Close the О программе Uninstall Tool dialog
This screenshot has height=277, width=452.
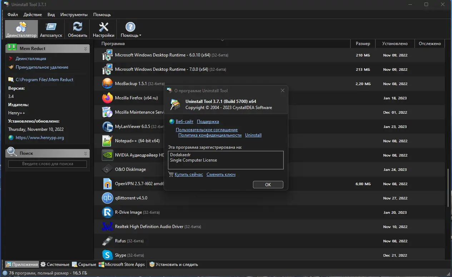[283, 91]
